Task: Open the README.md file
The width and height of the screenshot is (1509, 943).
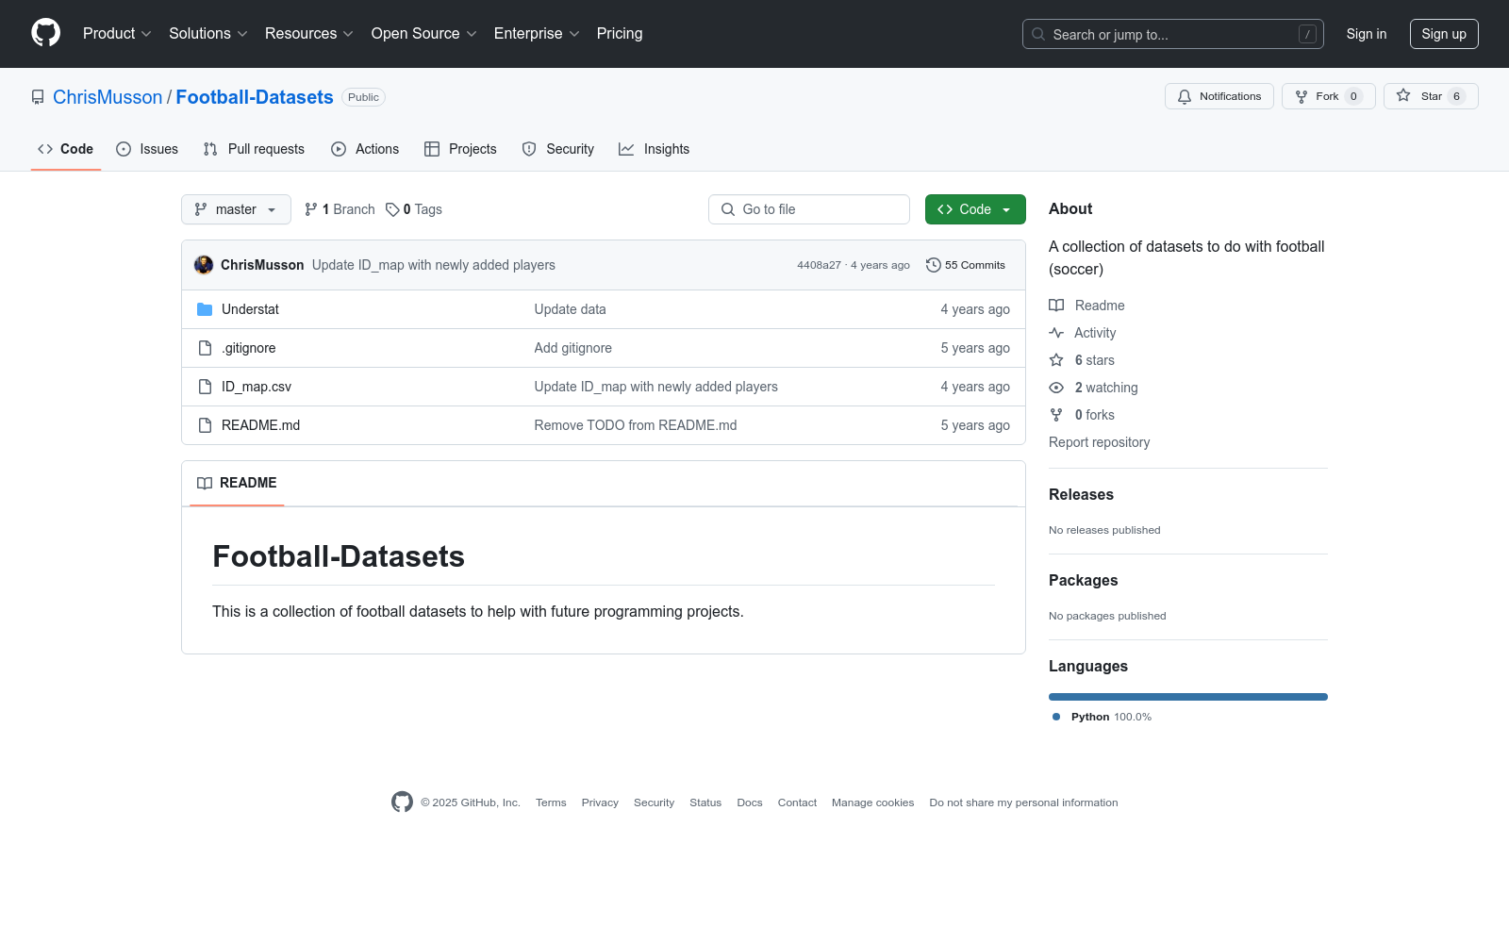Action: click(260, 425)
